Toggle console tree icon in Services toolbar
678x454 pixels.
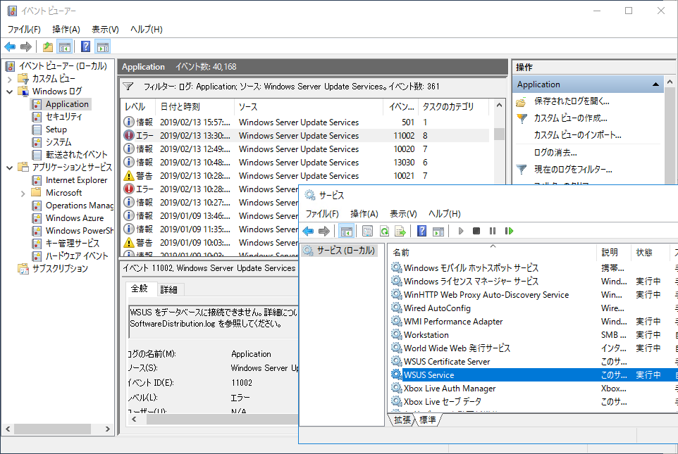point(346,231)
